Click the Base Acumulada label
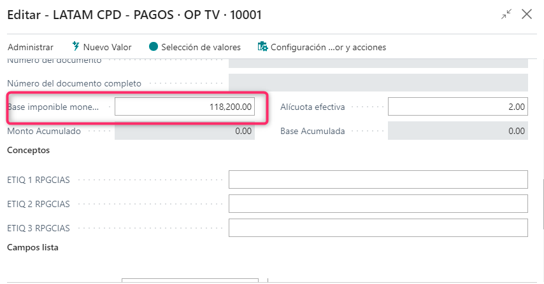 313,131
